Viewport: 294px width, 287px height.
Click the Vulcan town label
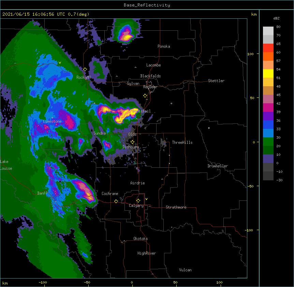(185, 270)
